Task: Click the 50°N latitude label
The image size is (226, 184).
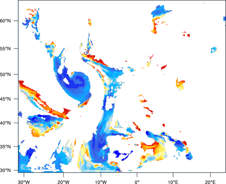Action: click(x=5, y=74)
